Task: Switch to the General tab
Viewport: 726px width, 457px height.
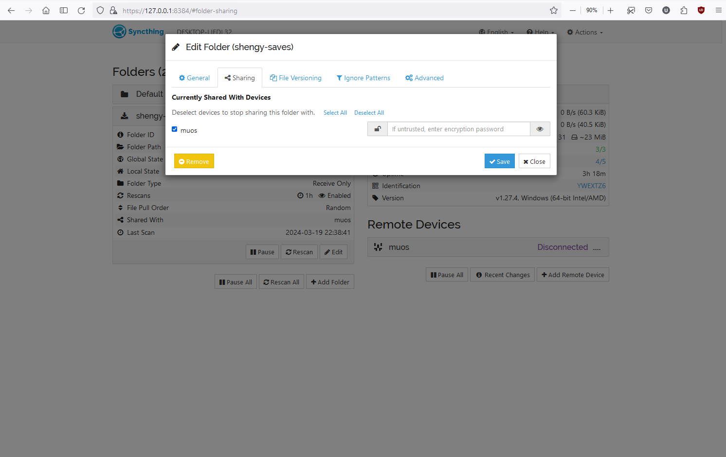Action: click(194, 78)
